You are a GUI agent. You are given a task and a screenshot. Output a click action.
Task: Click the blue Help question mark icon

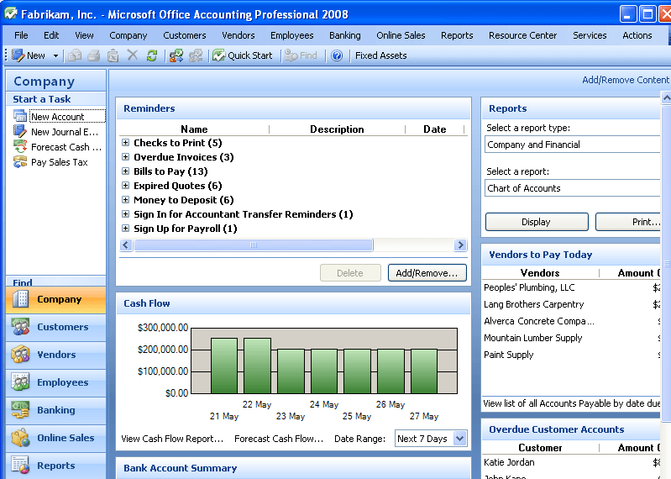pos(337,55)
